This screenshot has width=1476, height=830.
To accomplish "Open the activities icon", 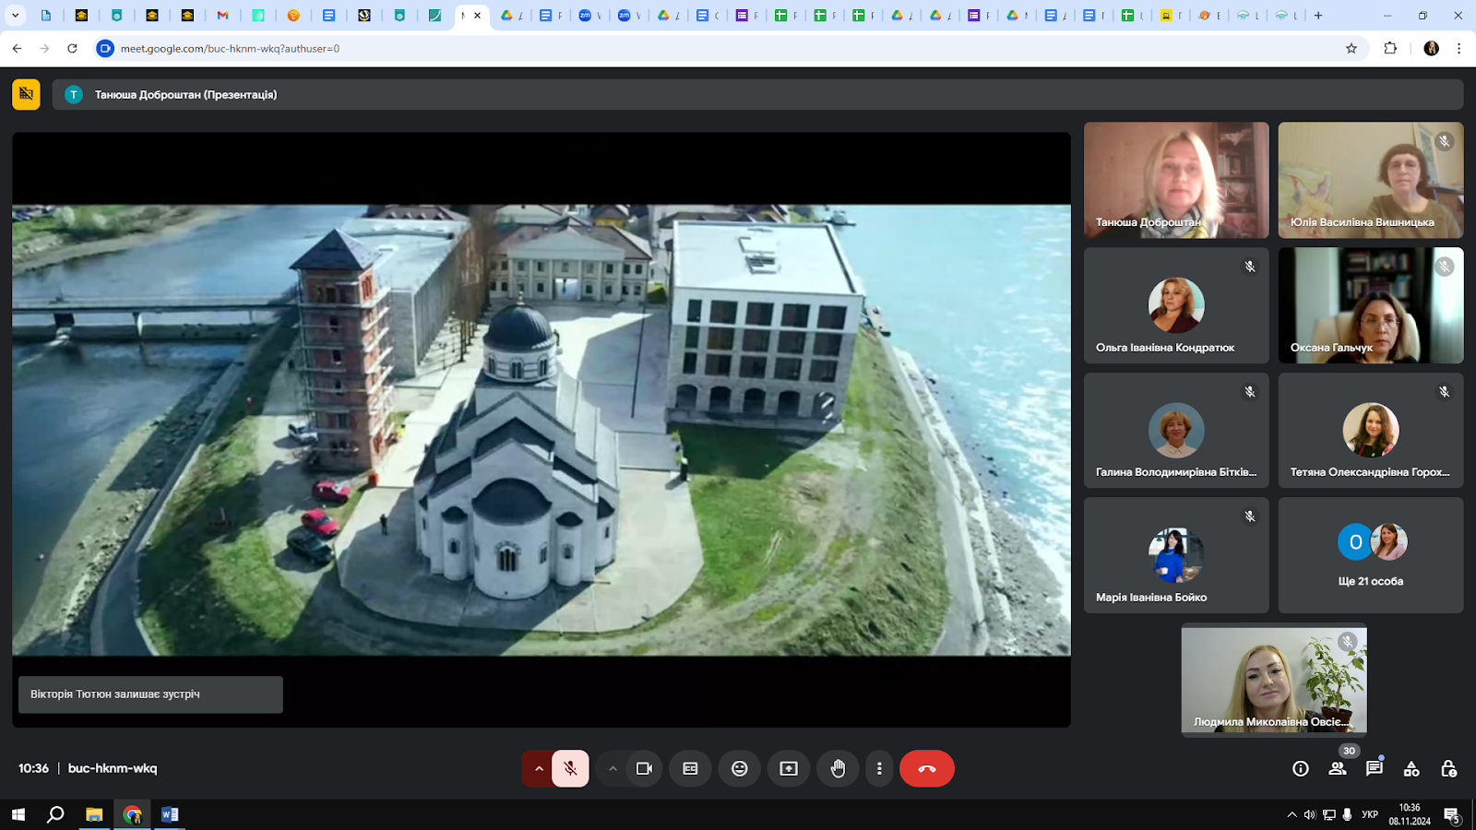I will [1411, 768].
